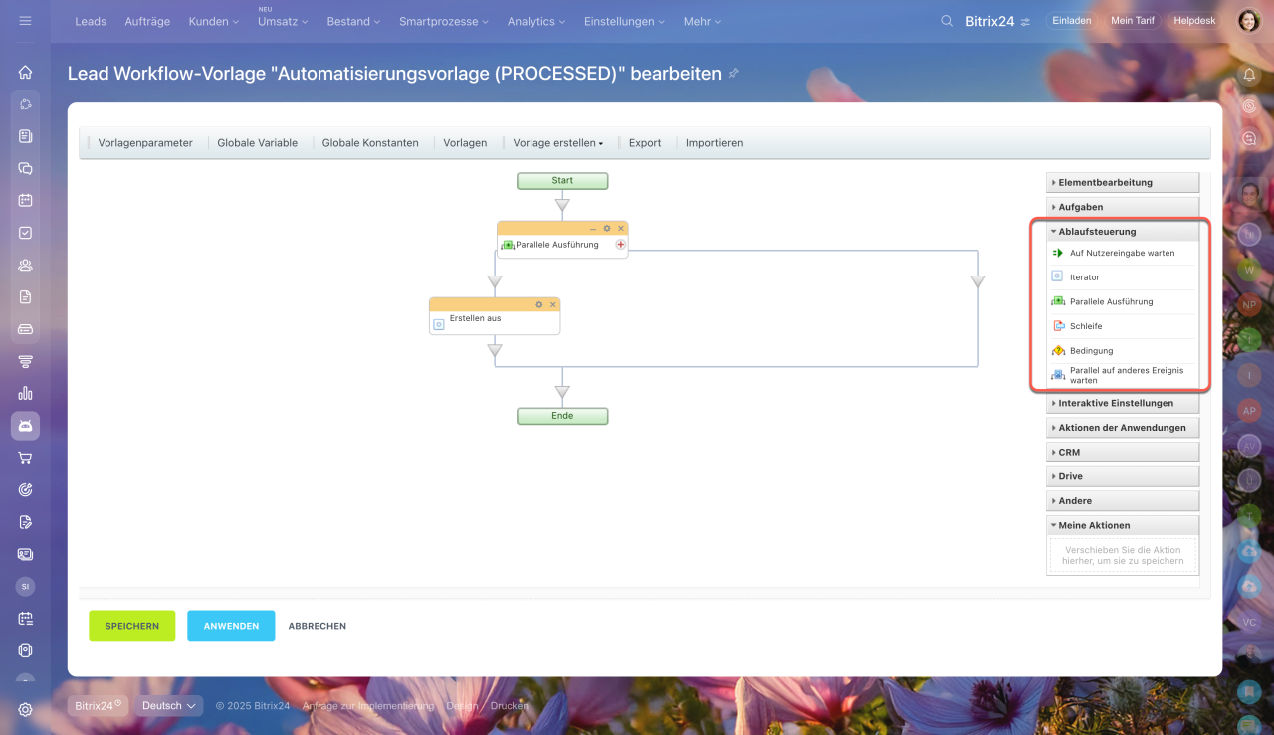Open the bar chart icon in sidebar
The width and height of the screenshot is (1274, 735).
(x=25, y=393)
